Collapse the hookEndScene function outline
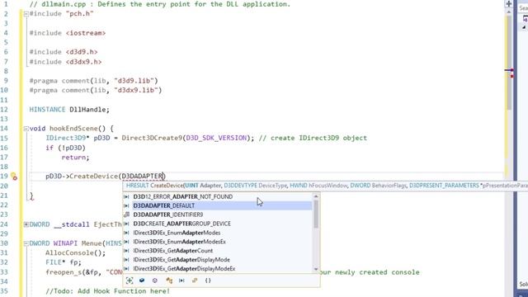 click(x=26, y=129)
